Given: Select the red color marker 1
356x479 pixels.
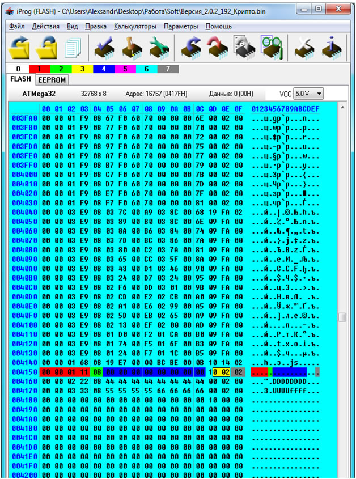Looking at the screenshot, I should click(40, 69).
